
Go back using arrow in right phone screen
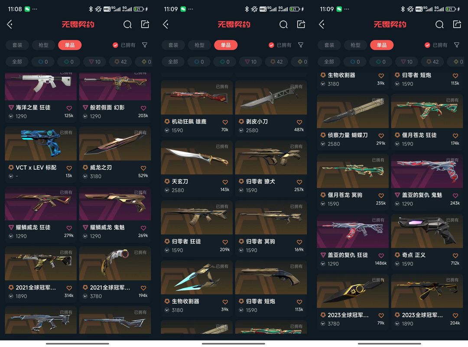(322, 24)
